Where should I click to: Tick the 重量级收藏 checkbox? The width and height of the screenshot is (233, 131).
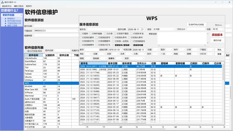pyautogui.click(x=132, y=45)
